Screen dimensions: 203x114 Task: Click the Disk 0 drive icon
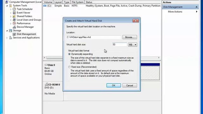(46, 65)
